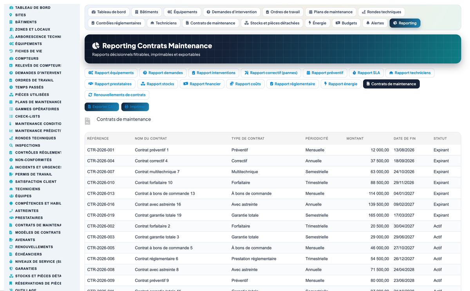Click the Astreintes phone icon in sidebar
Screen dimensions: 470x291
[x=11, y=210]
